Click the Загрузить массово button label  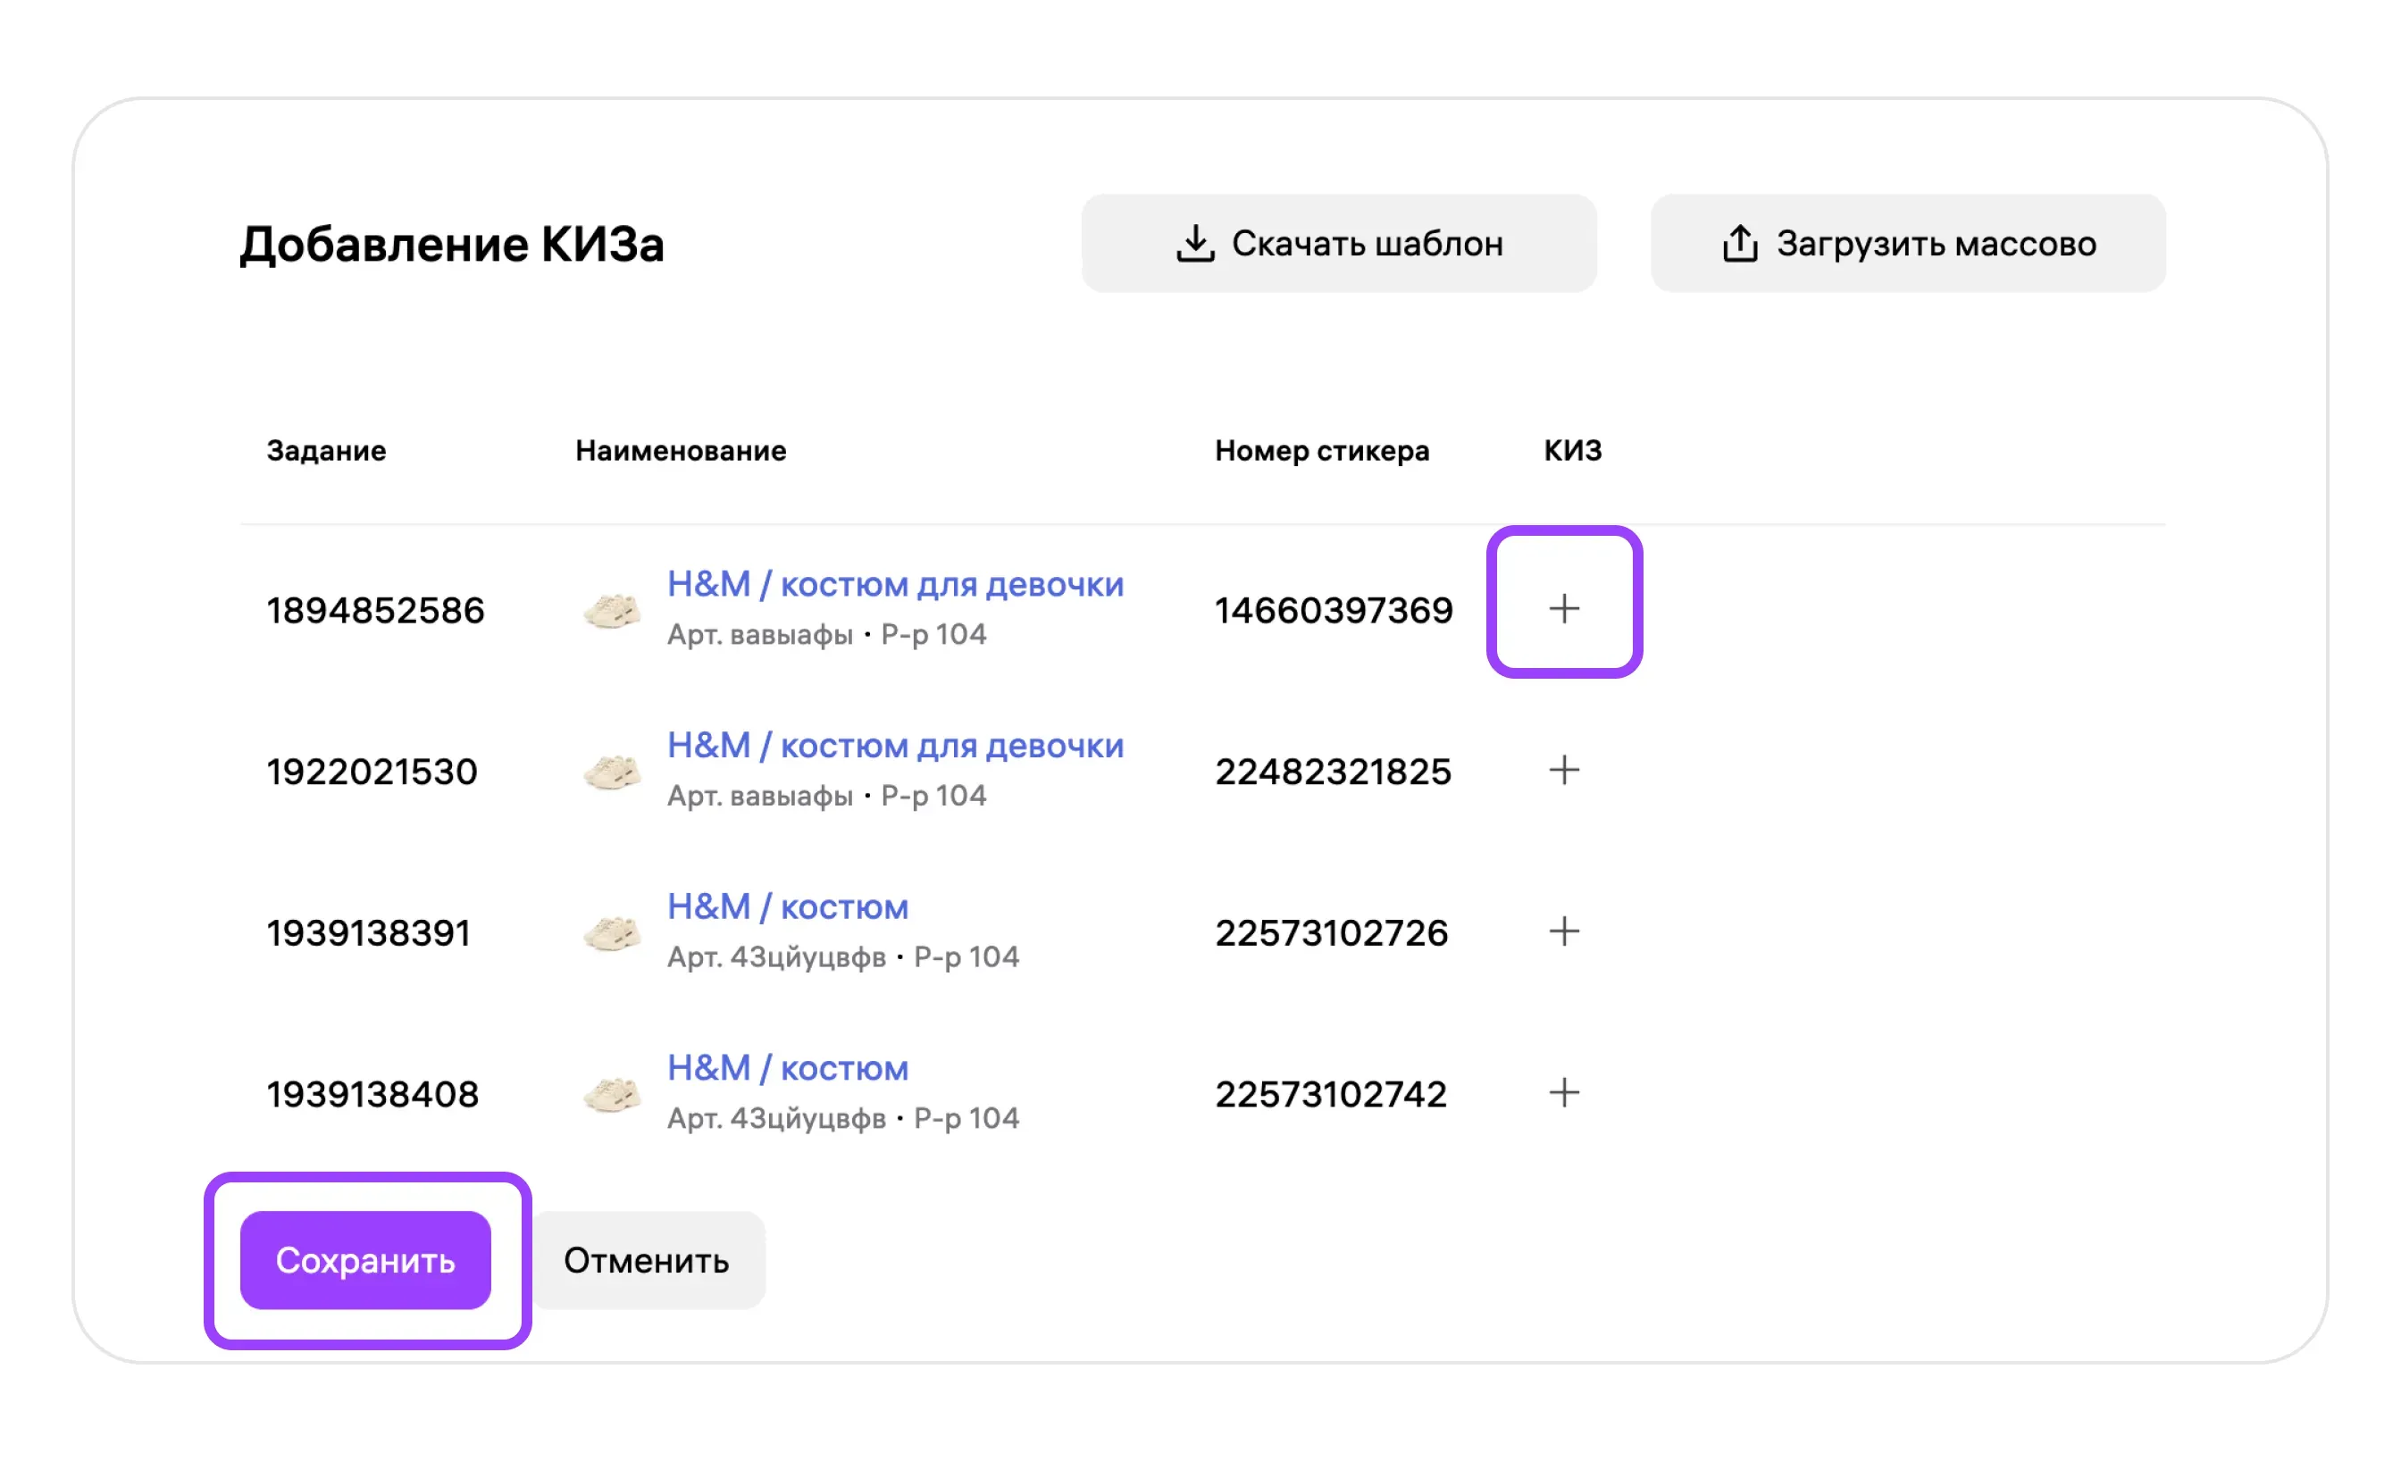coord(1936,244)
